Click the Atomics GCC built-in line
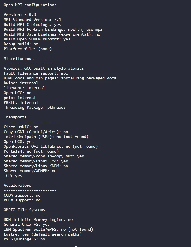Screen dimensions: 191x247 point(44,68)
